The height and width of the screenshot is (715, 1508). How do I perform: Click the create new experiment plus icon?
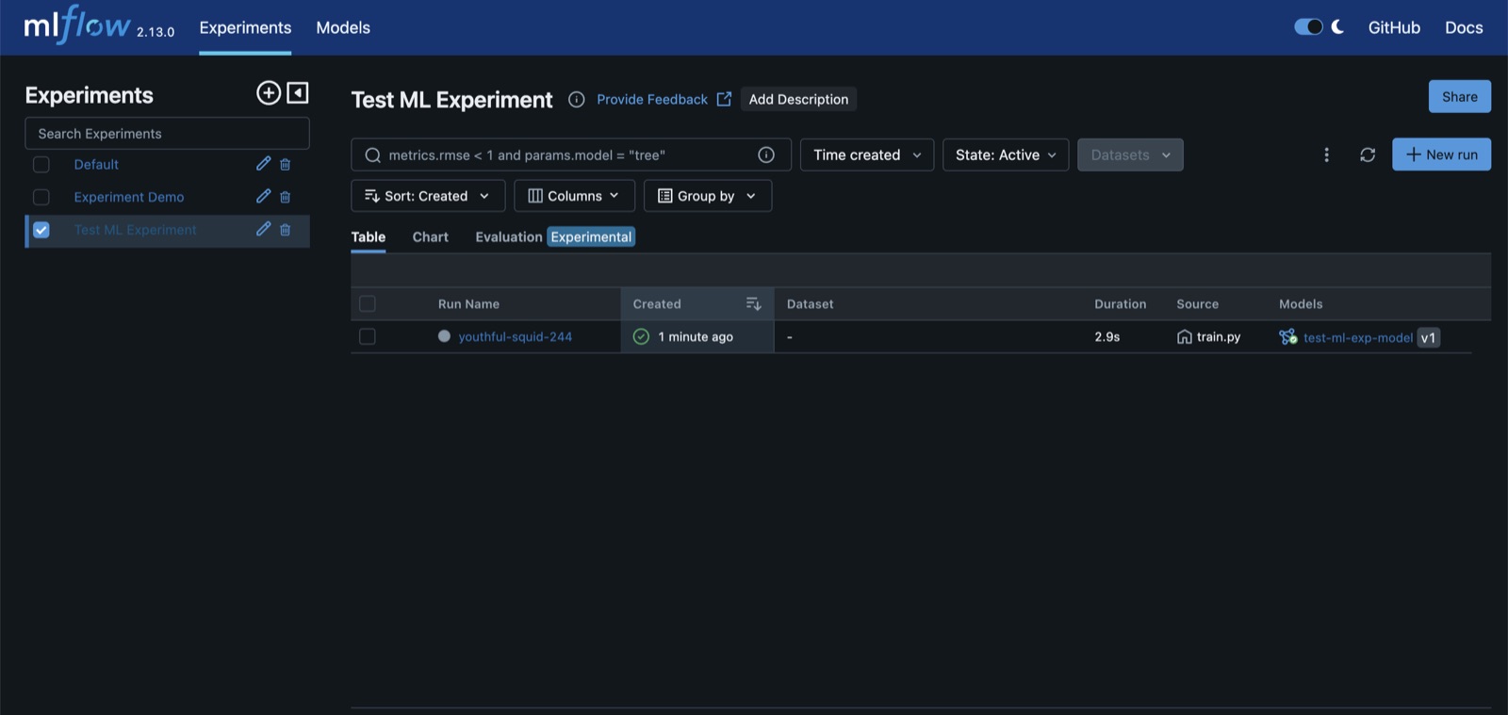point(269,92)
